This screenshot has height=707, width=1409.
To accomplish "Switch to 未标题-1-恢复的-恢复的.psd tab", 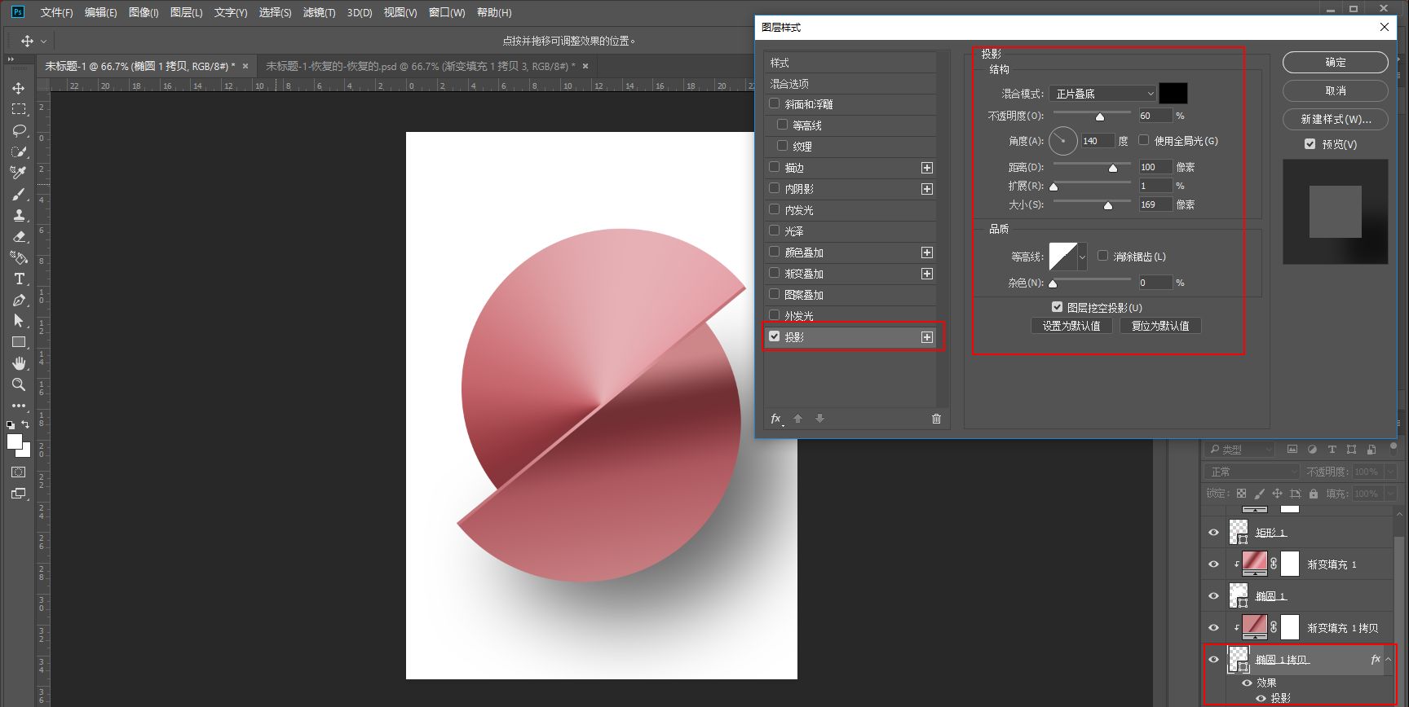I will tap(420, 66).
